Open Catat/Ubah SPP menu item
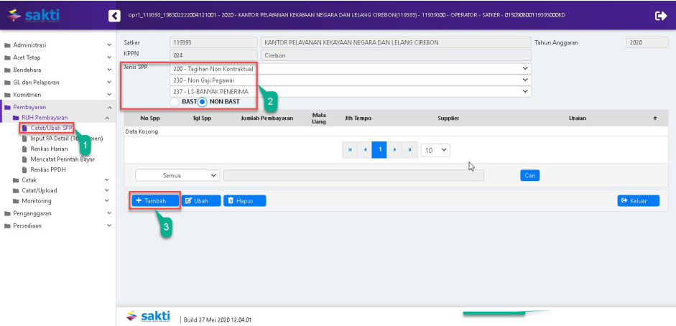This screenshot has height=326, width=676. (50, 128)
